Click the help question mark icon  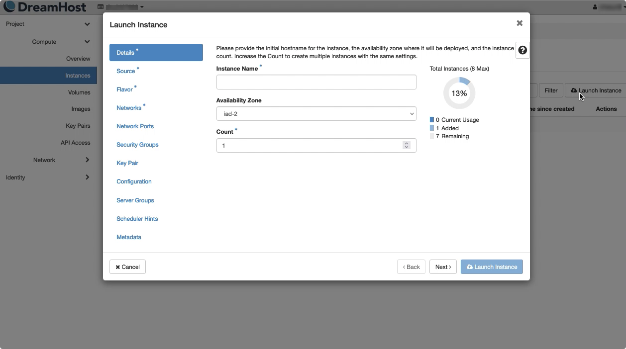click(x=522, y=50)
